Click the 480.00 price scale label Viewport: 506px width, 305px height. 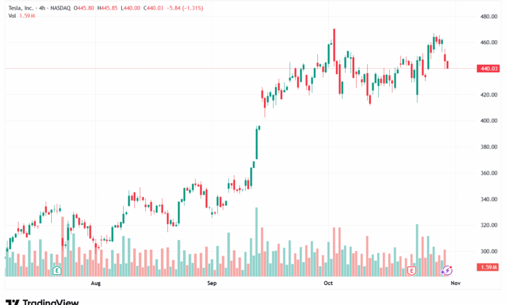click(x=488, y=16)
